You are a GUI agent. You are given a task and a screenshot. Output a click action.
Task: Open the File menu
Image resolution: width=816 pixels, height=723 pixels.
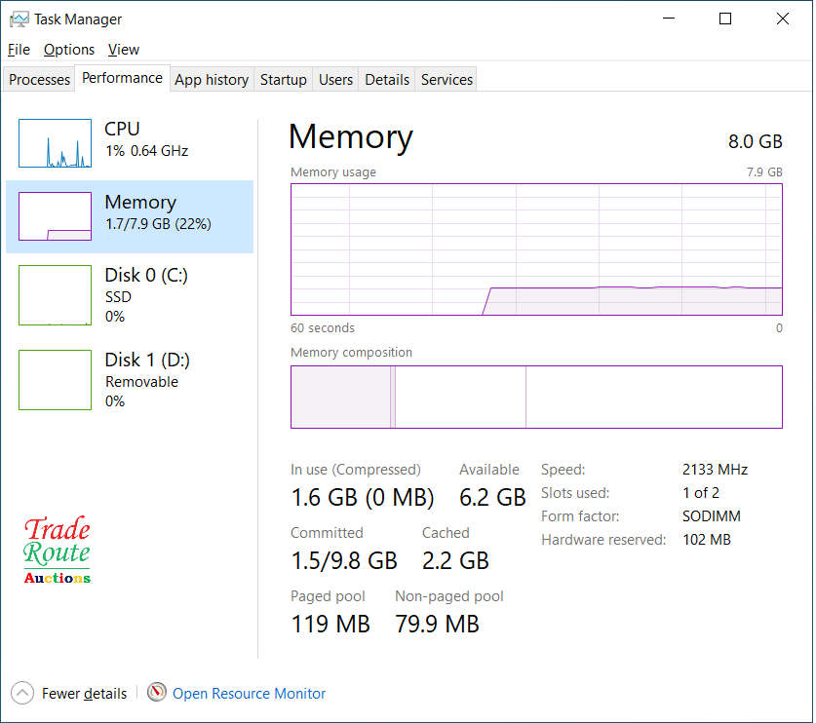(19, 50)
